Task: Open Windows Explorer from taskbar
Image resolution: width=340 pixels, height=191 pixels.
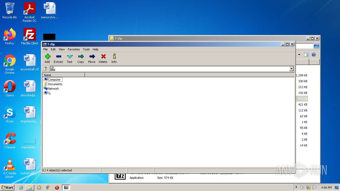Action: click(30, 188)
